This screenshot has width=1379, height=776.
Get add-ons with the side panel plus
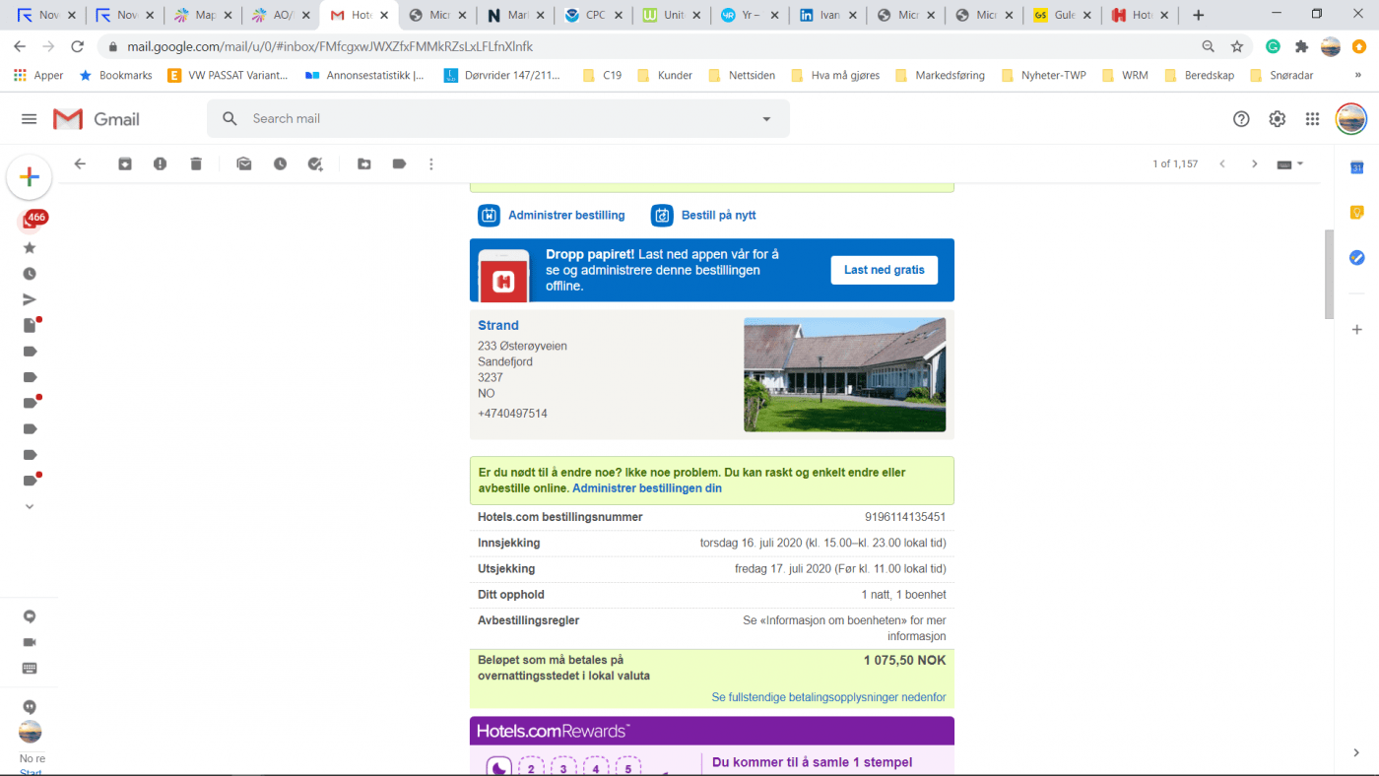point(1356,329)
